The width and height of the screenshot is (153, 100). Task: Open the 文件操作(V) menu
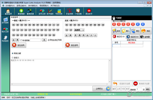pyautogui.click(x=10, y=6)
